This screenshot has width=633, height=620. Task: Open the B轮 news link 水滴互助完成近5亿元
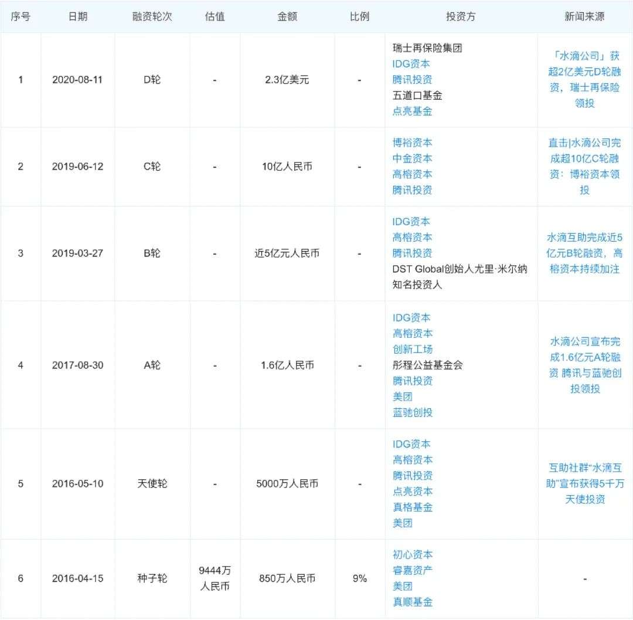[584, 253]
